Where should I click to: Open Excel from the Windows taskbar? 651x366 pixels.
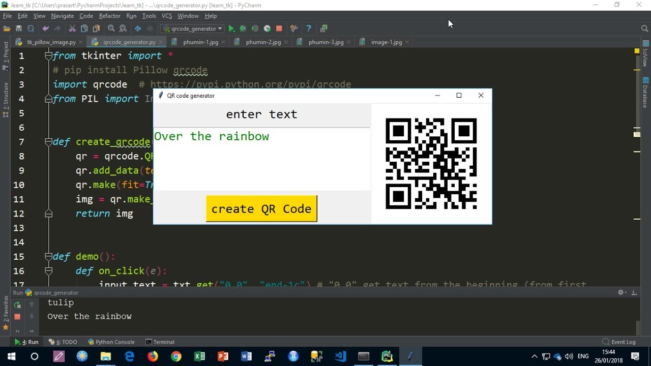(199, 356)
